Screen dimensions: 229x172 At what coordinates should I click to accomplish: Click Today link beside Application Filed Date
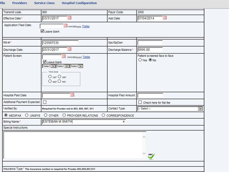pyautogui.click(x=86, y=26)
